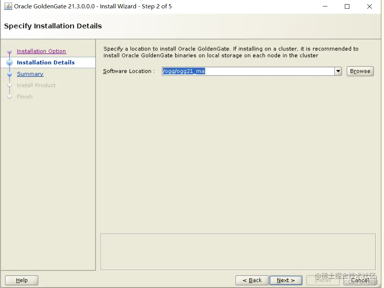Image resolution: width=384 pixels, height=288 pixels.
Task: Click the Software Location label
Action: point(129,71)
